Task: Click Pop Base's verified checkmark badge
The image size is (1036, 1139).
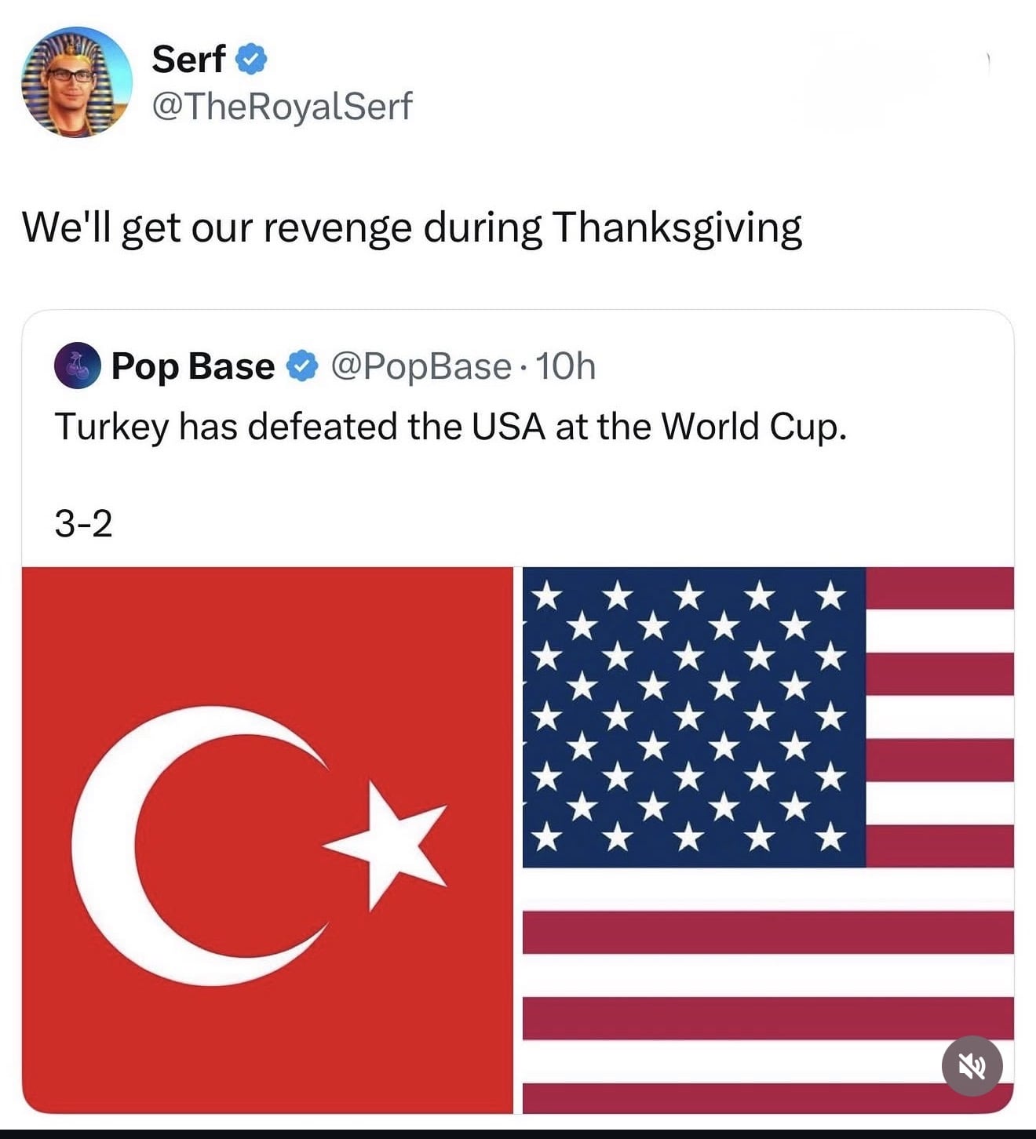Action: tap(302, 366)
